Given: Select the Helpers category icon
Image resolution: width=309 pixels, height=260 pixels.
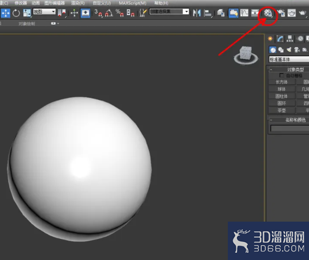Looking at the screenshot, I should [x=305, y=50].
